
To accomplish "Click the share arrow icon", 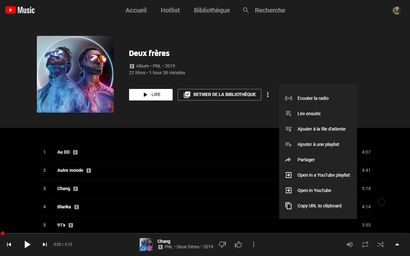I will tap(289, 160).
